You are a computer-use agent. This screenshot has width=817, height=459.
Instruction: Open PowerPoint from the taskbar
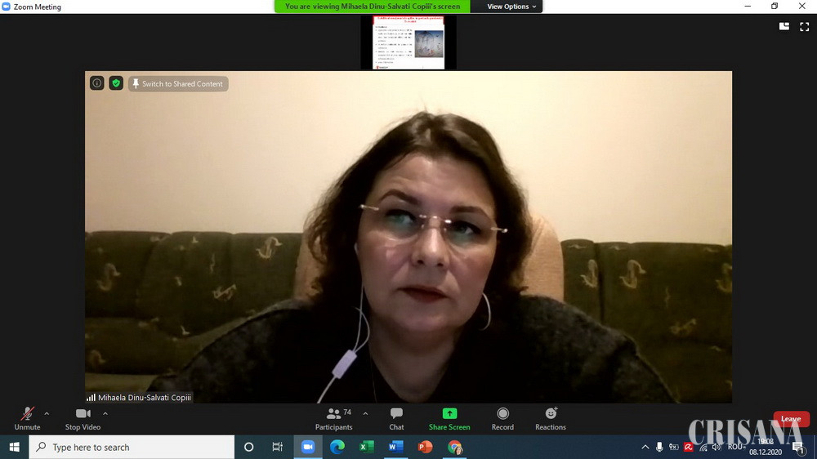pyautogui.click(x=425, y=447)
